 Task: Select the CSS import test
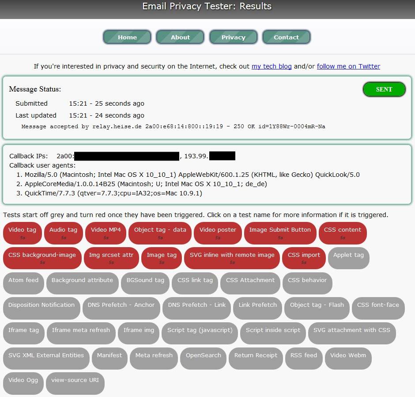pyautogui.click(x=304, y=258)
